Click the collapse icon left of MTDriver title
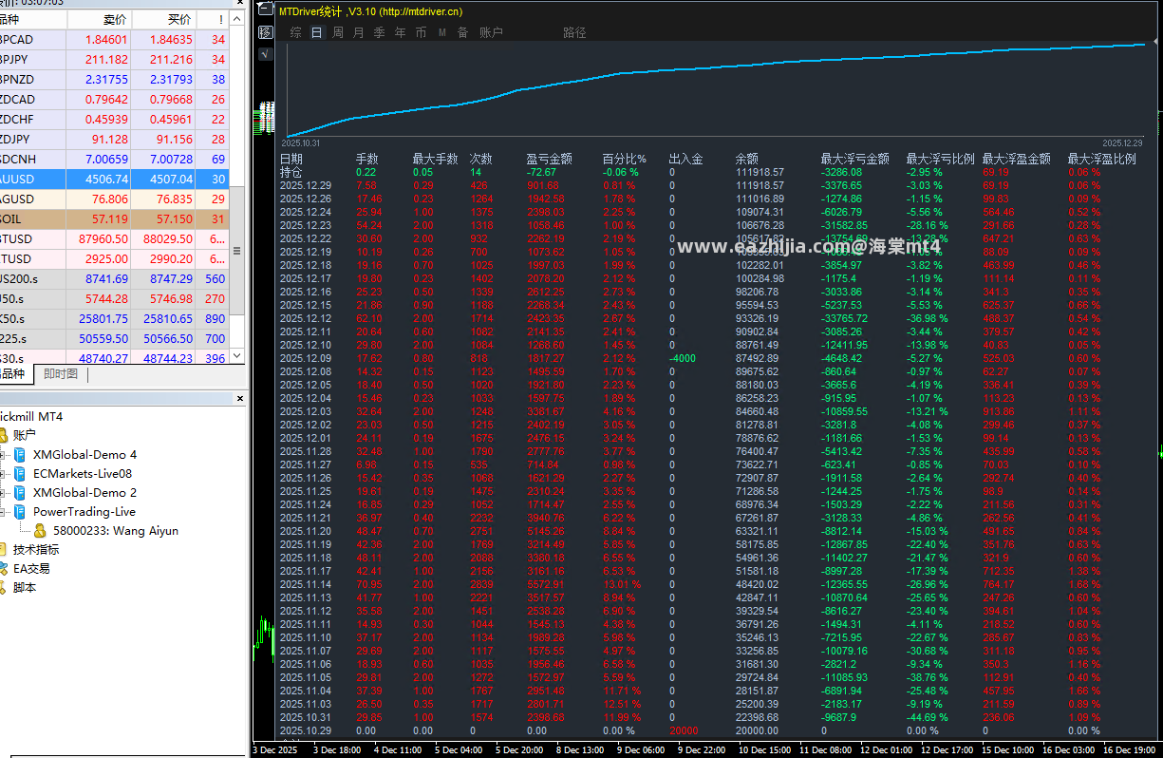The image size is (1163, 758). (265, 10)
